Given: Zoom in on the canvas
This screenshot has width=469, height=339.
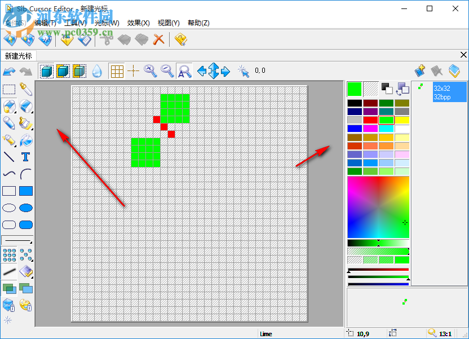Looking at the screenshot, I should click(x=149, y=71).
